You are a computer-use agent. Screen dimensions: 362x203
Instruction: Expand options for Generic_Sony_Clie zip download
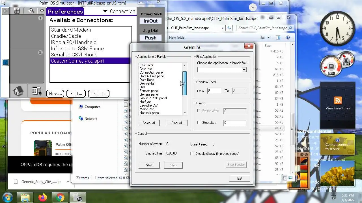point(68,182)
